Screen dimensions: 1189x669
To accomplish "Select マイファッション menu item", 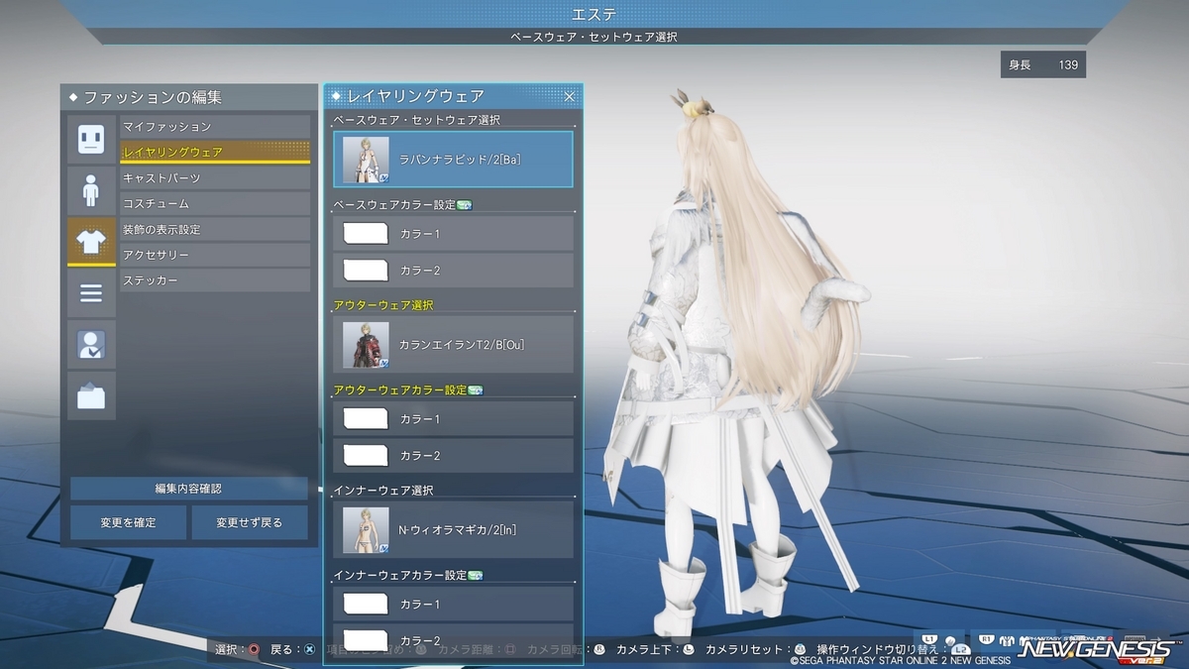I will tap(215, 127).
